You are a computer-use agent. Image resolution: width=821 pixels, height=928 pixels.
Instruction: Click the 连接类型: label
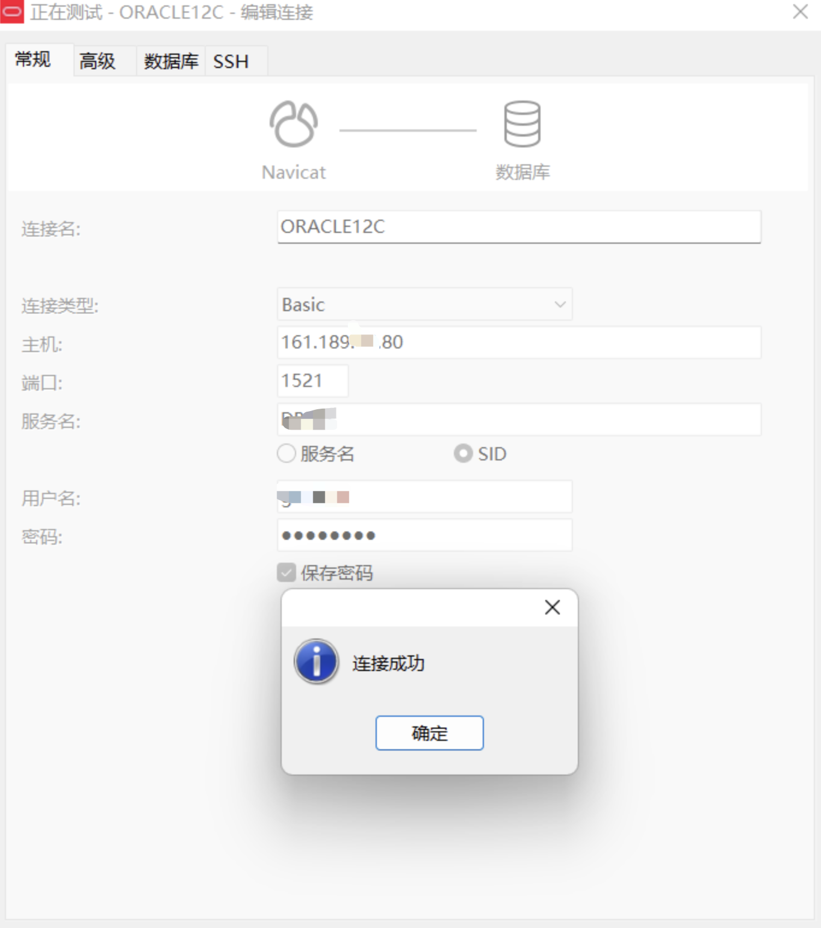[x=60, y=306]
